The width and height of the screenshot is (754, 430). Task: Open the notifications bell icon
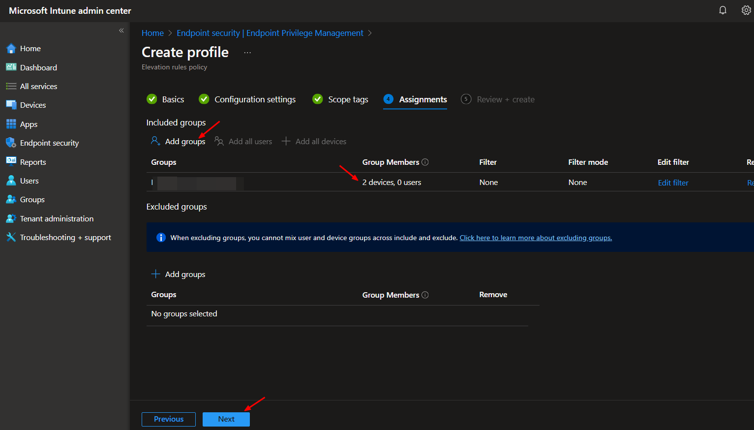coord(723,10)
